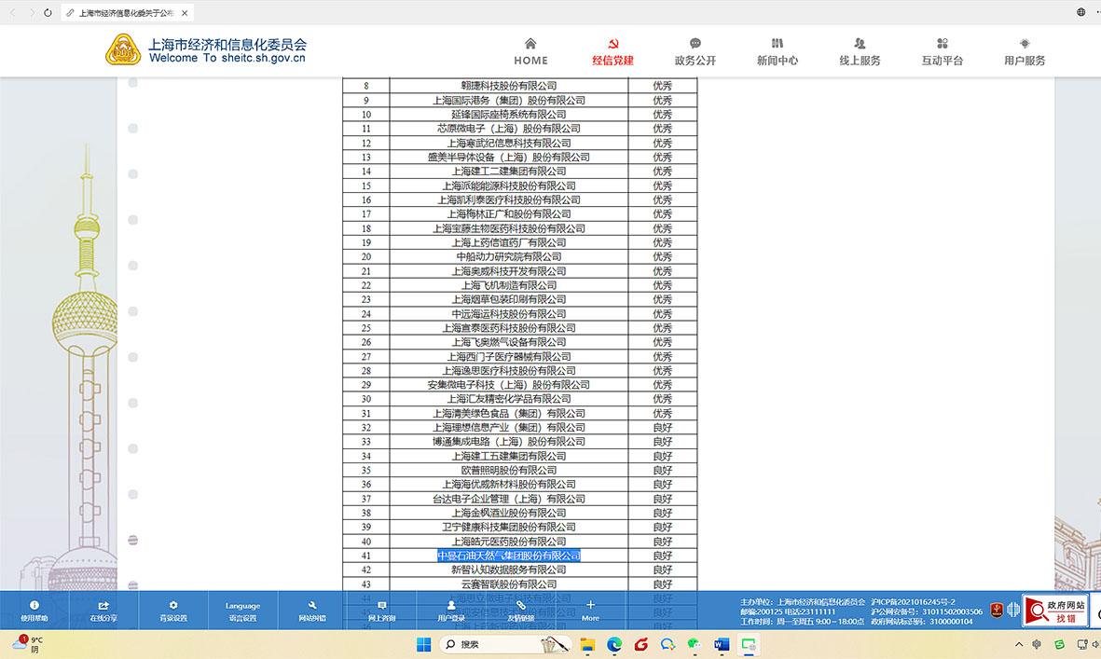
Task: Go to the 政务公开 section
Action: pyautogui.click(x=695, y=51)
